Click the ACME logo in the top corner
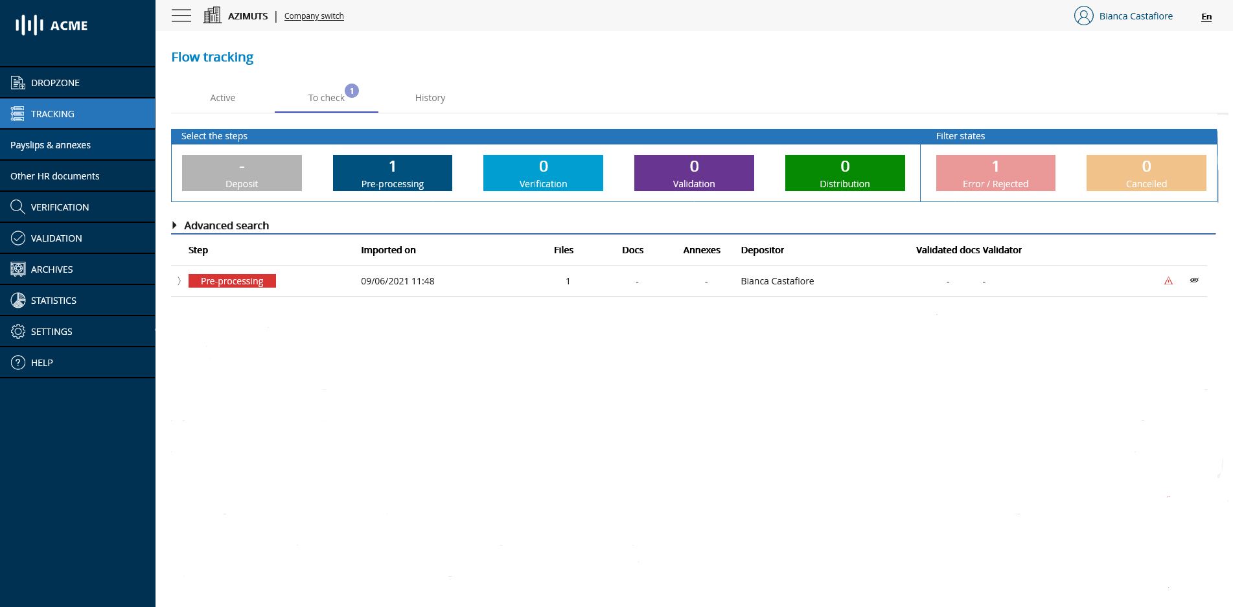This screenshot has width=1233, height=607. pos(51,25)
